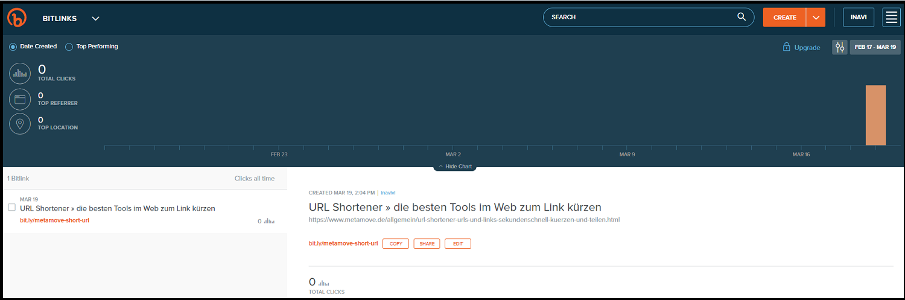Open the hamburger menu icon
The height and width of the screenshot is (300, 905).
[891, 18]
